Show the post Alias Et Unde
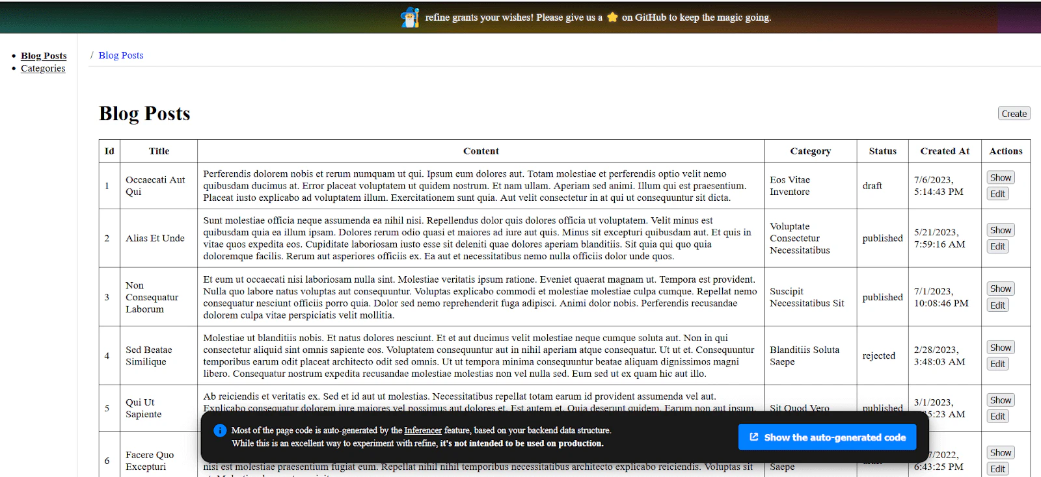 point(1001,230)
